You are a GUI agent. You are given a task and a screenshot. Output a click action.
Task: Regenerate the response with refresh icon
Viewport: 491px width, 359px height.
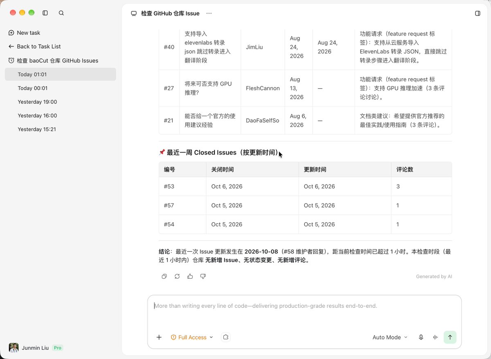pos(177,276)
